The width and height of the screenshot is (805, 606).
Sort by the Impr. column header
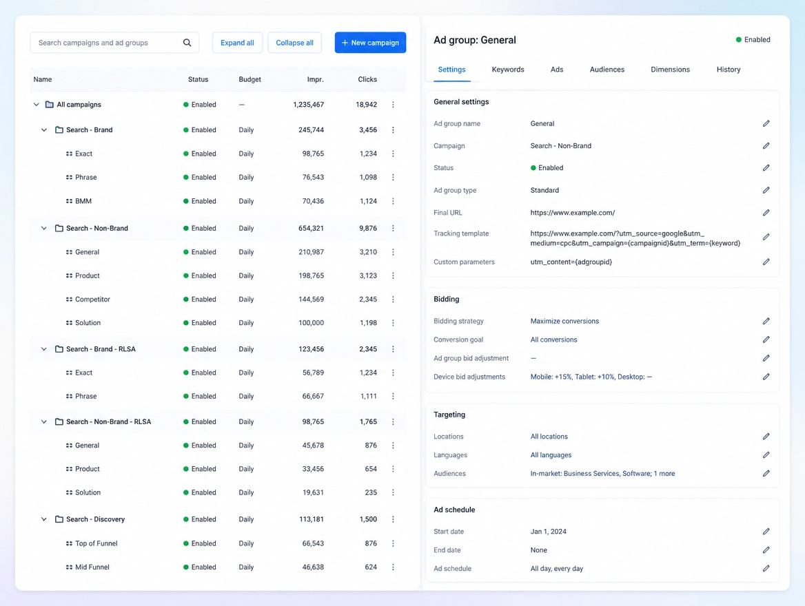[x=315, y=79]
